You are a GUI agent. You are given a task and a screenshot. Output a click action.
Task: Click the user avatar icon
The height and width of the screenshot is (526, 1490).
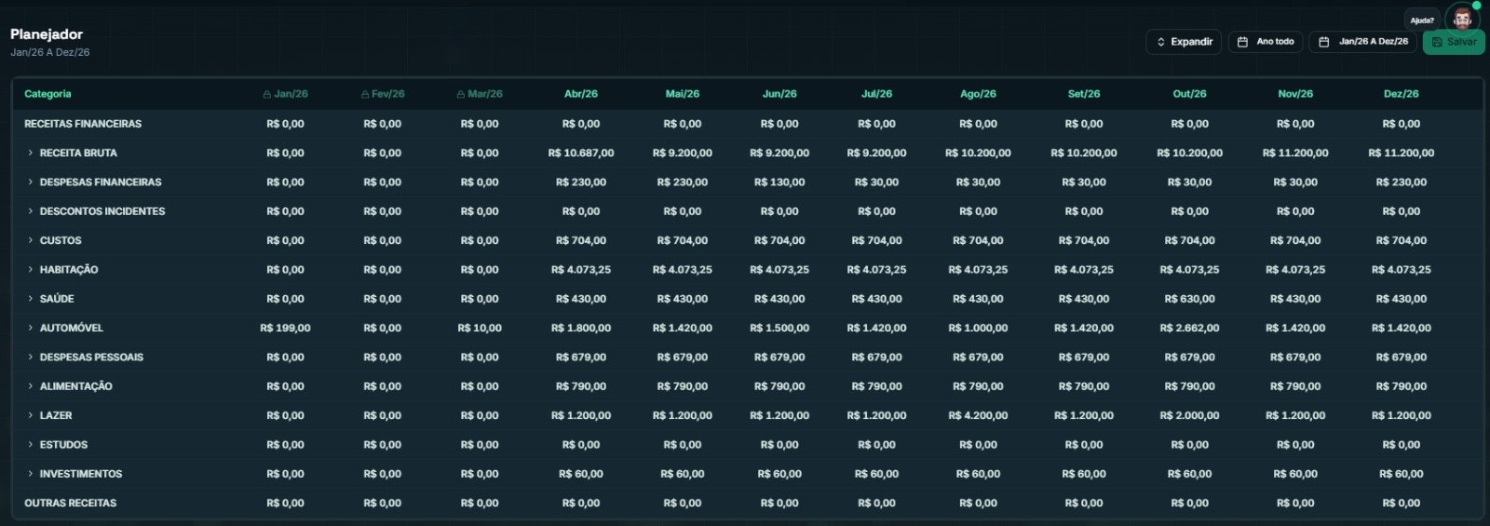click(1461, 19)
